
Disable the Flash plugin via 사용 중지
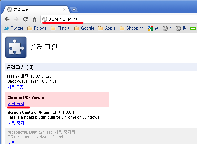pyautogui.click(x=15, y=87)
